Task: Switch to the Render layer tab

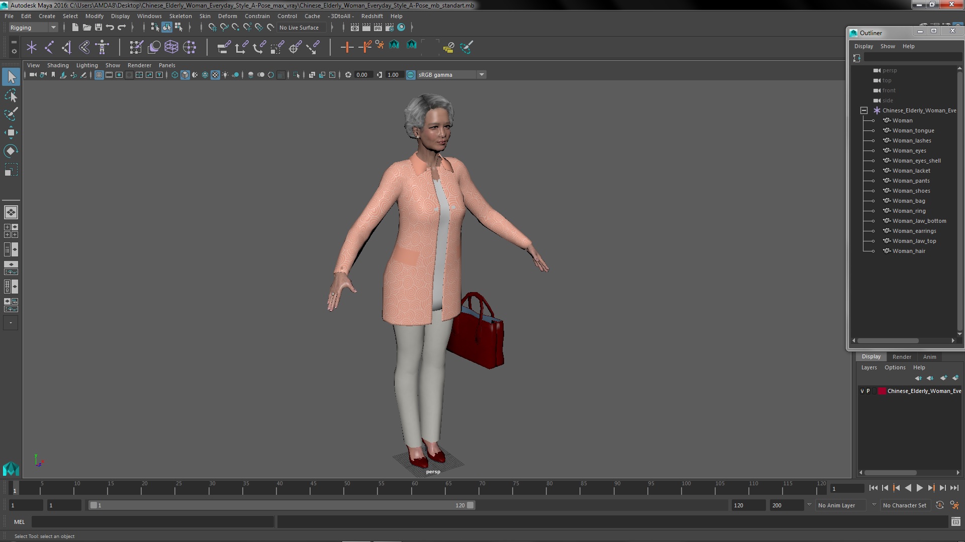Action: tap(902, 357)
